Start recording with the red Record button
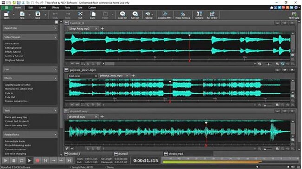Image resolution: width=302 pixels, height=169 pixels. (38, 161)
